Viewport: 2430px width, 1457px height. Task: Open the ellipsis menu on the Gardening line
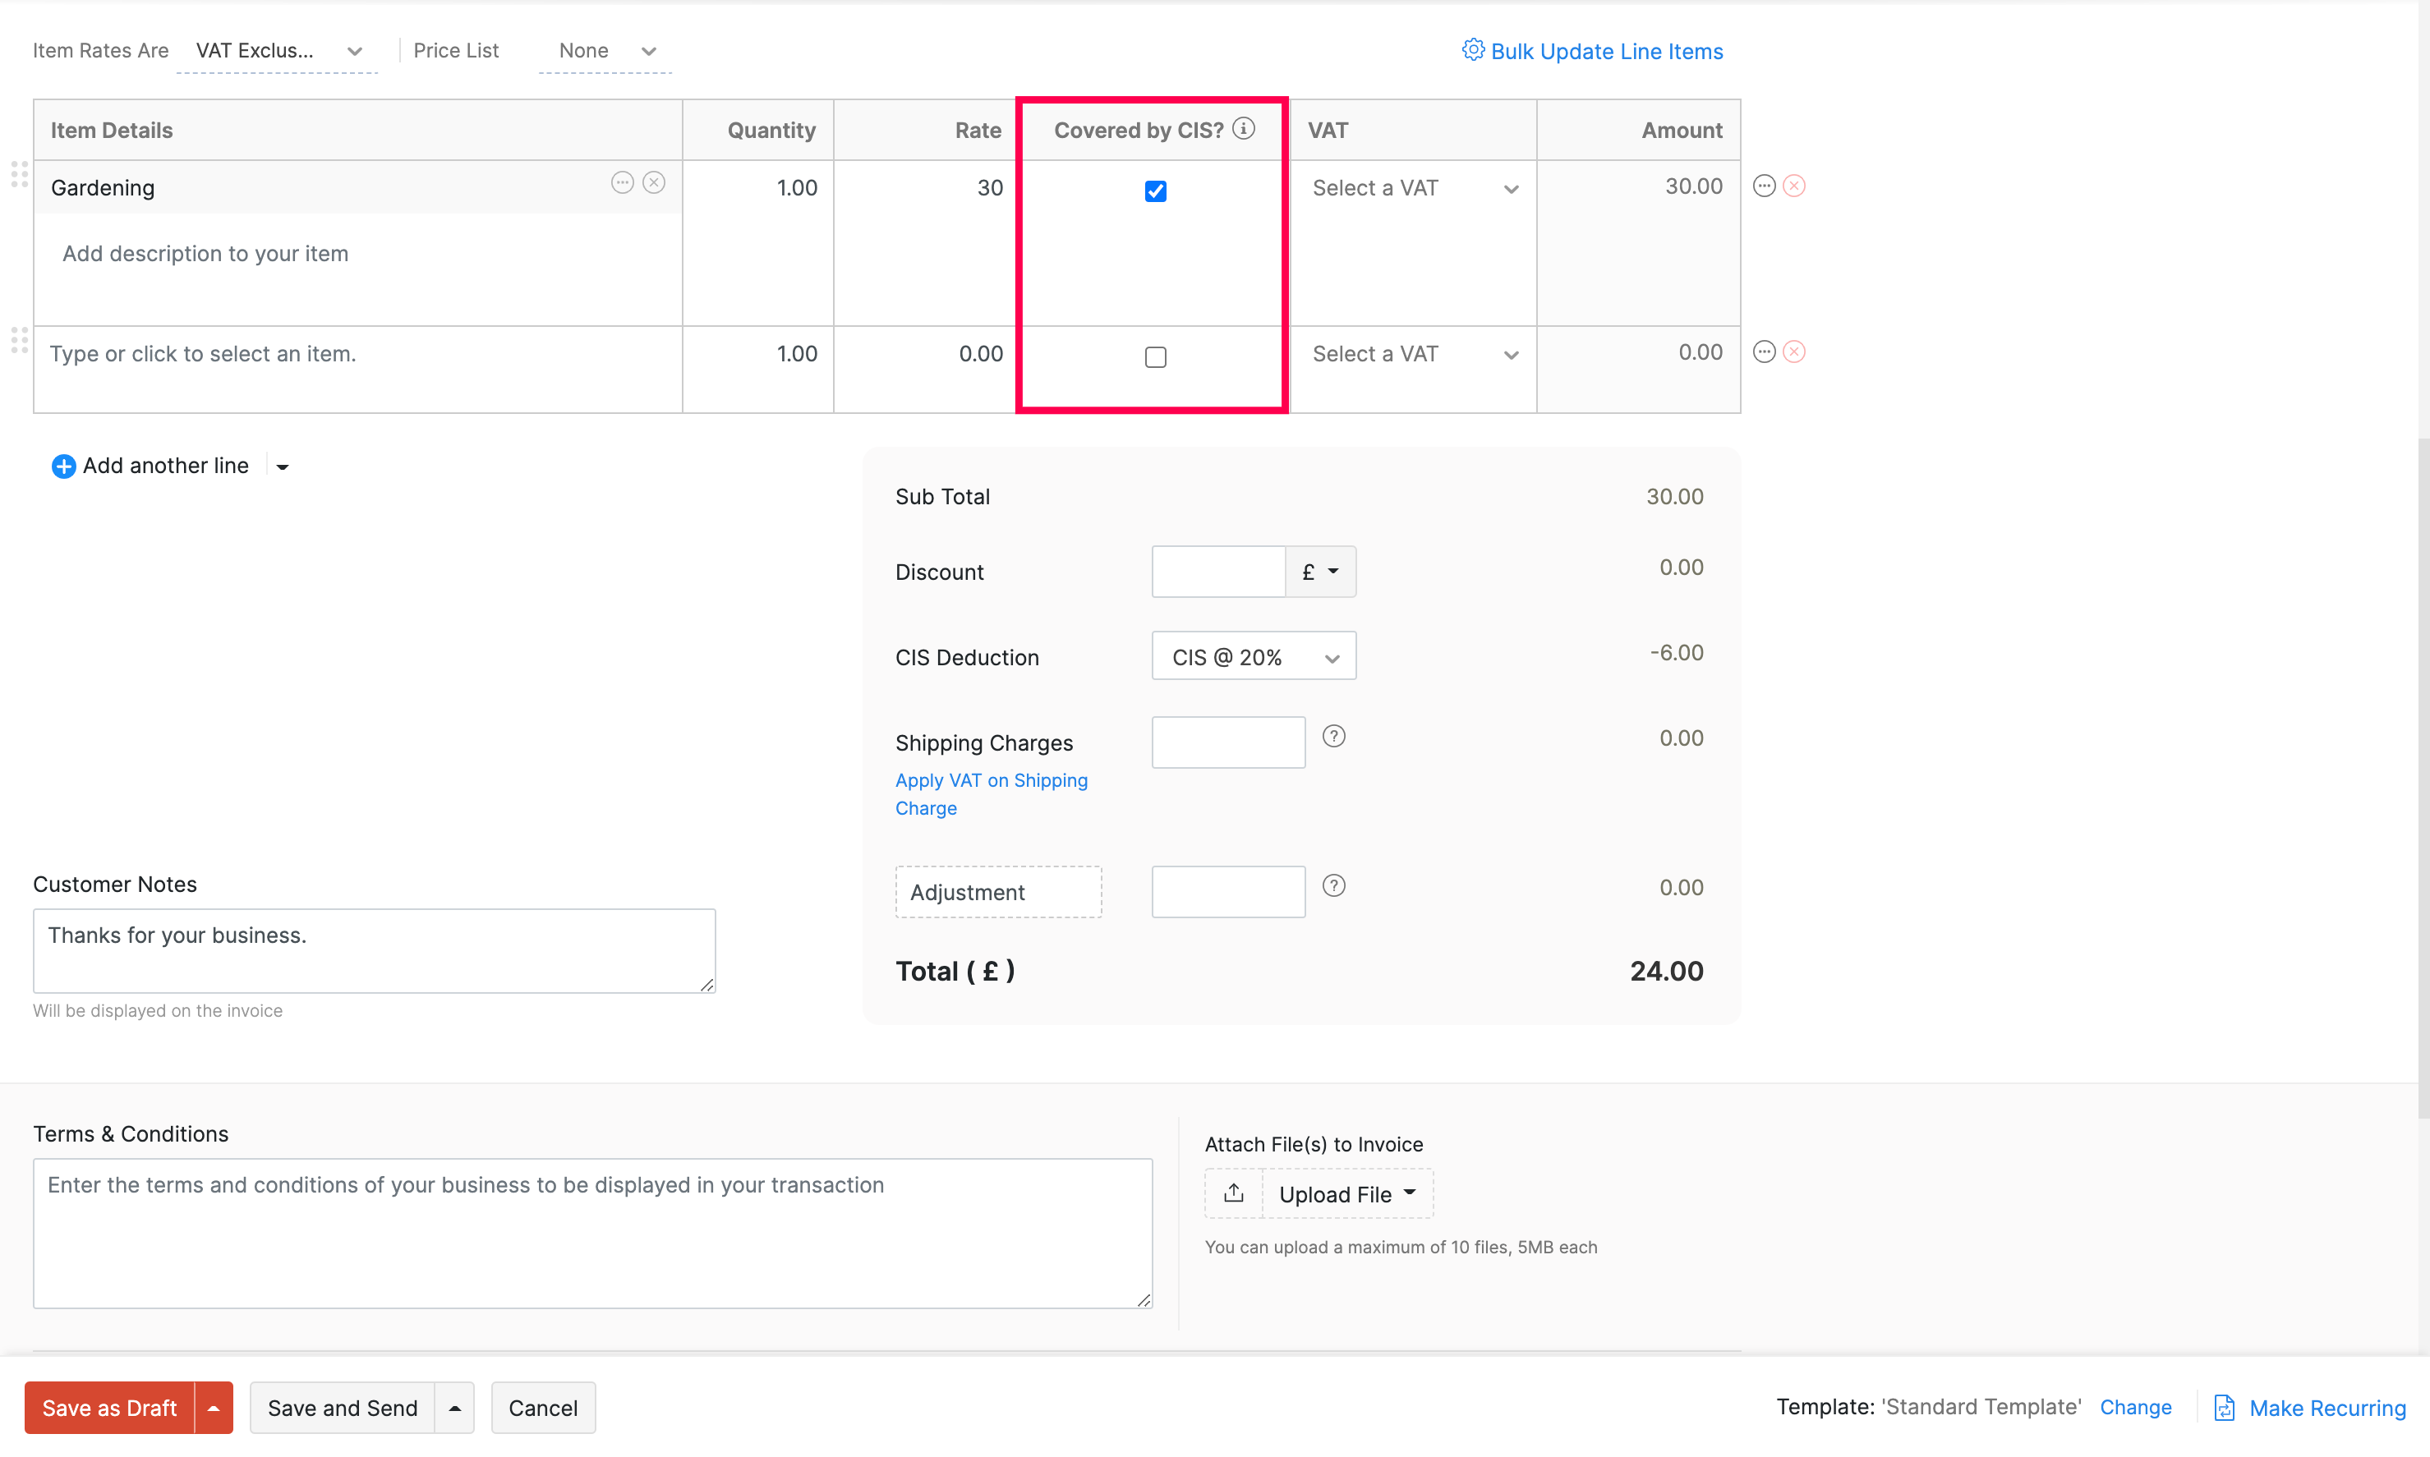tap(623, 182)
